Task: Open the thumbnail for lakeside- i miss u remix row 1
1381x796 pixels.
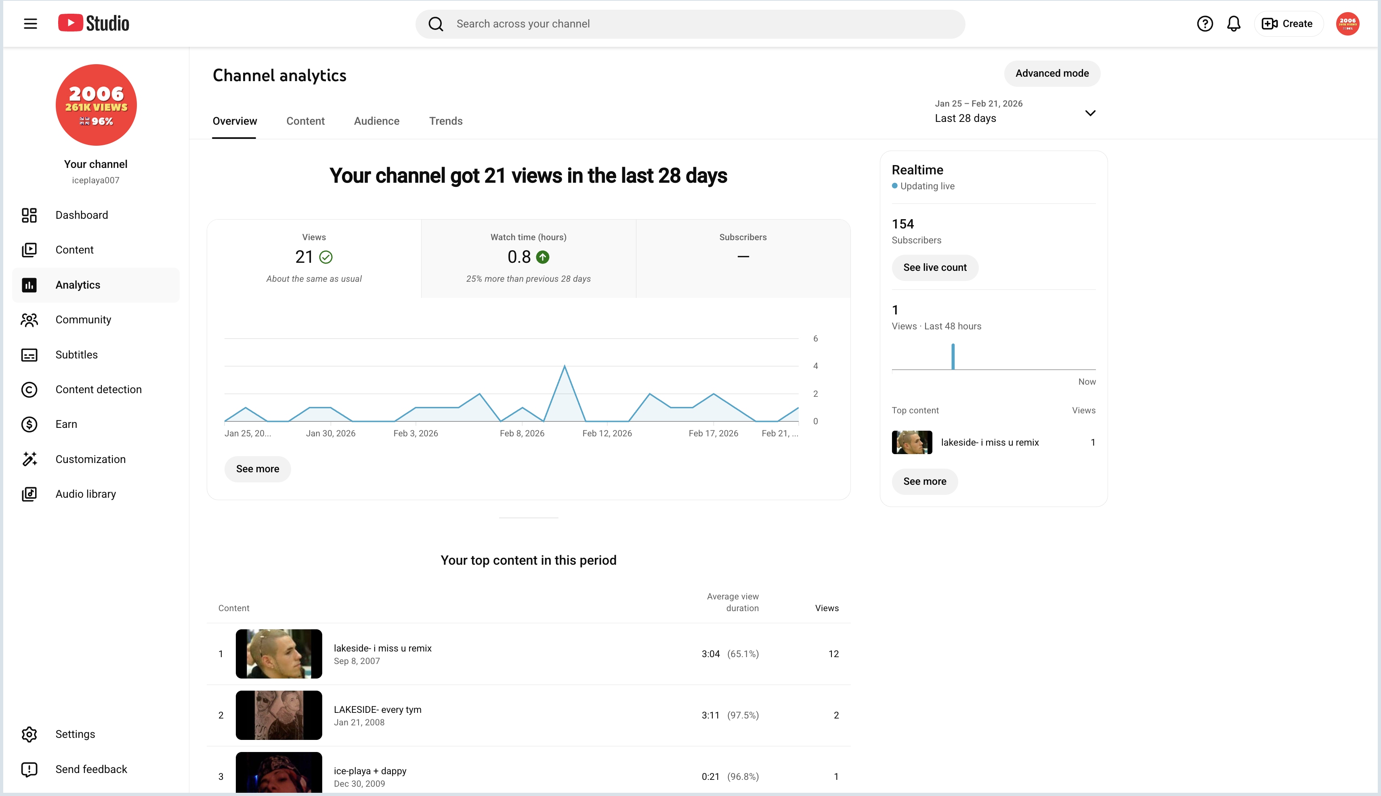Action: coord(279,654)
